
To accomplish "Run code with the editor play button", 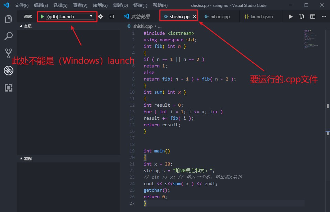I will point(290,17).
